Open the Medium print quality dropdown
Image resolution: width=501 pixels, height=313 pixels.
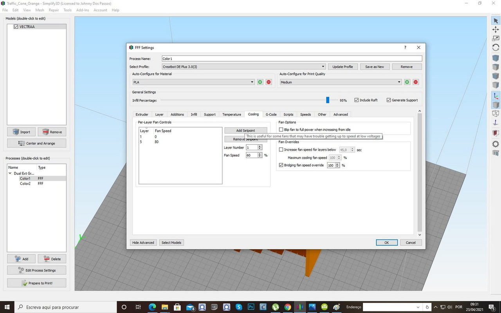tap(341, 82)
